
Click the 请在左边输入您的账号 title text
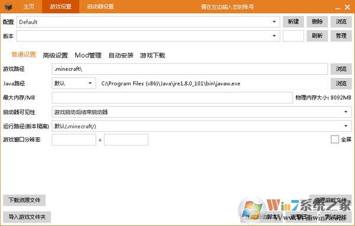227,7
